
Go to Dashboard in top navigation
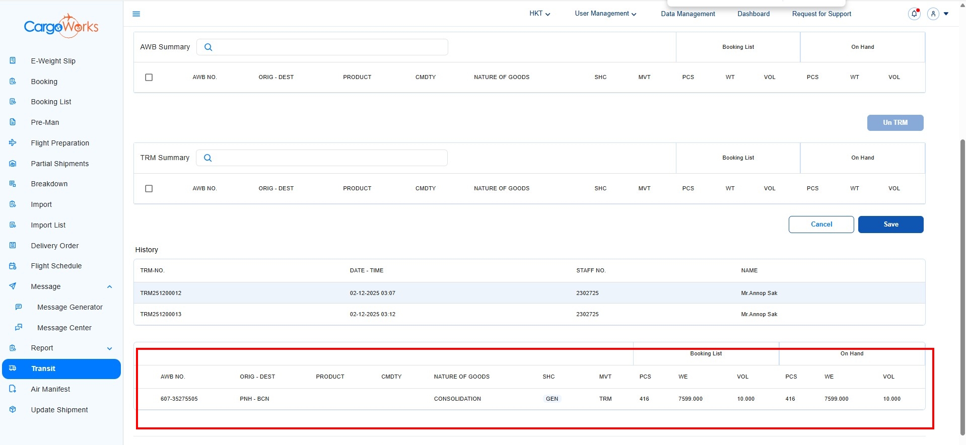click(753, 14)
